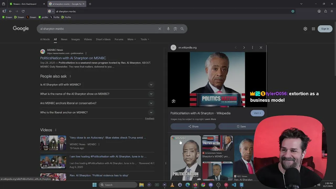Expand 'Are MSNBC anchors liberal or conservative?'
Image resolution: width=336 pixels, height=189 pixels.
[97, 103]
